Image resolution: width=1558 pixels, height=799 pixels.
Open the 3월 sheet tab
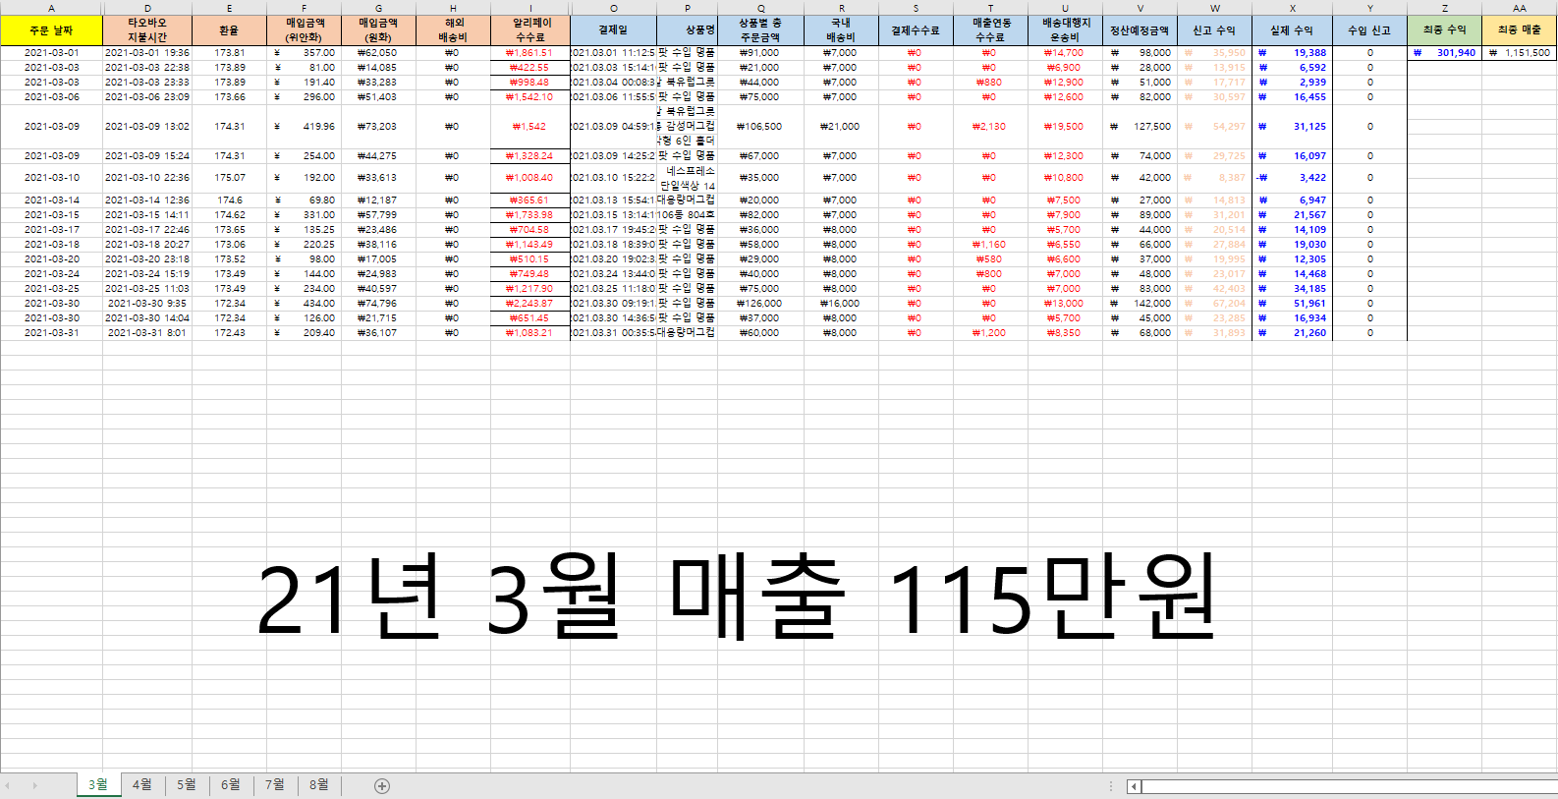(98, 784)
